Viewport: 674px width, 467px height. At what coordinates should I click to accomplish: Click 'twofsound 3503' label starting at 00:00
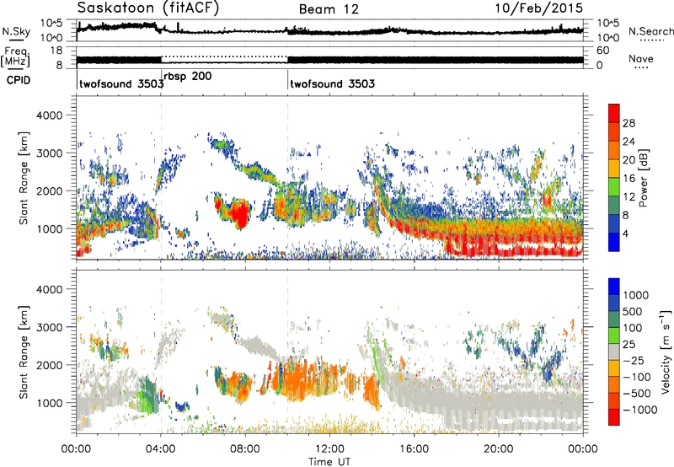coord(121,83)
